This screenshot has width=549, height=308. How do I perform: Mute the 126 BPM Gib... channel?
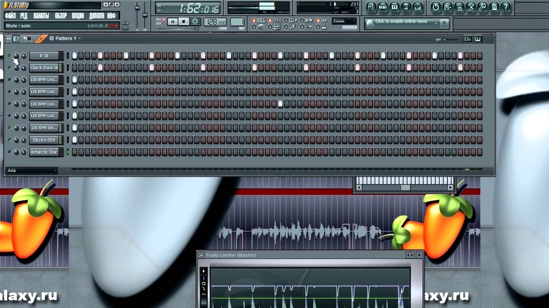[x=9, y=128]
